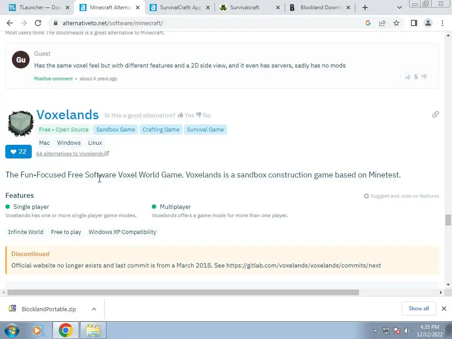Select the Multiplayer feature
This screenshot has height=339, width=452.
pyautogui.click(x=175, y=207)
